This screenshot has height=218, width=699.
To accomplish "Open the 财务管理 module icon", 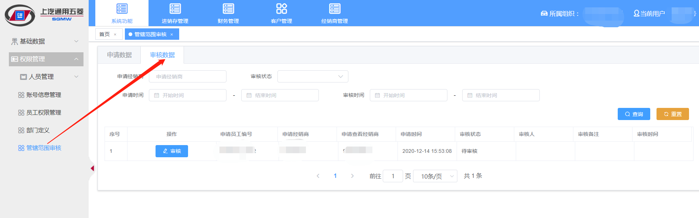I will [x=228, y=9].
